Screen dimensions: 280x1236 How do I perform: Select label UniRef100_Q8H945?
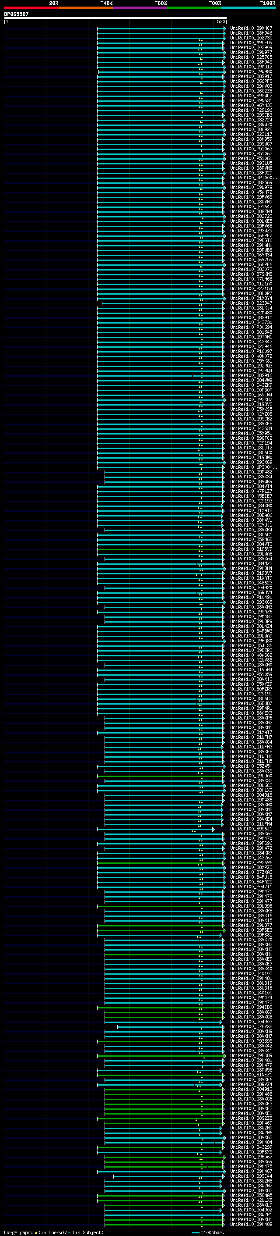click(x=251, y=62)
